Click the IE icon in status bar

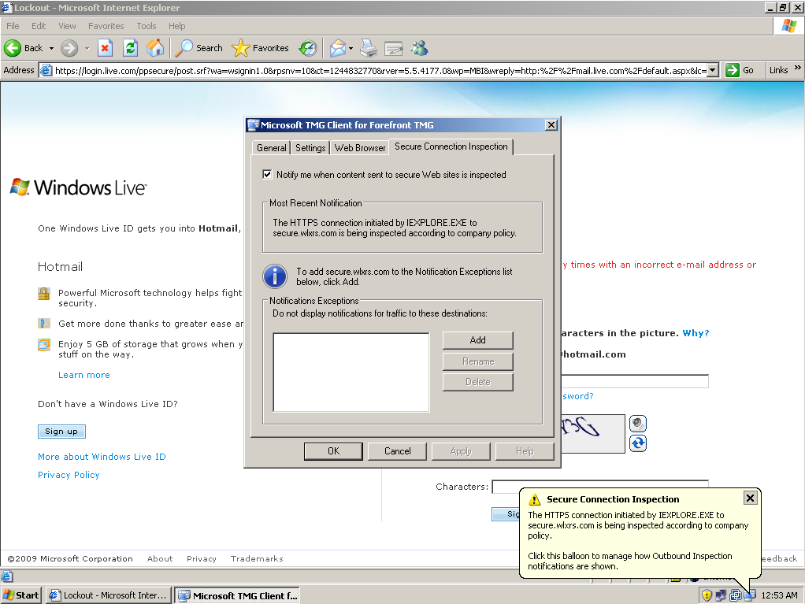(x=6, y=576)
